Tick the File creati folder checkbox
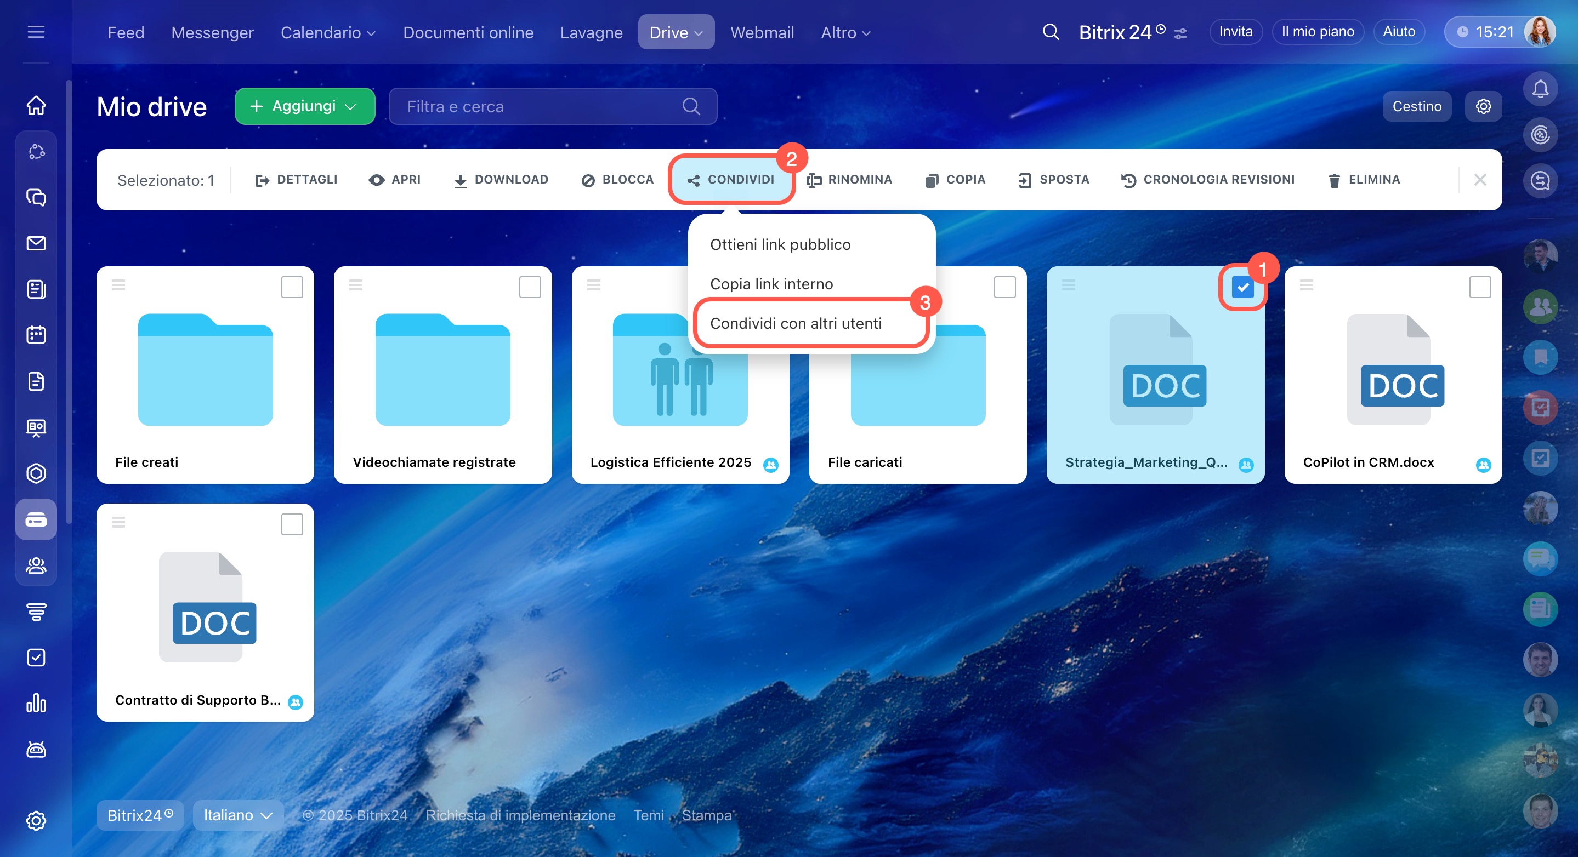 pos(292,287)
